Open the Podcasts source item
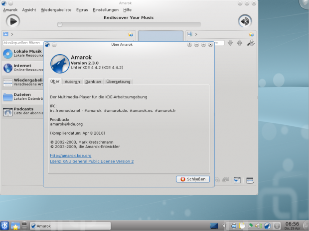 coord(23,111)
